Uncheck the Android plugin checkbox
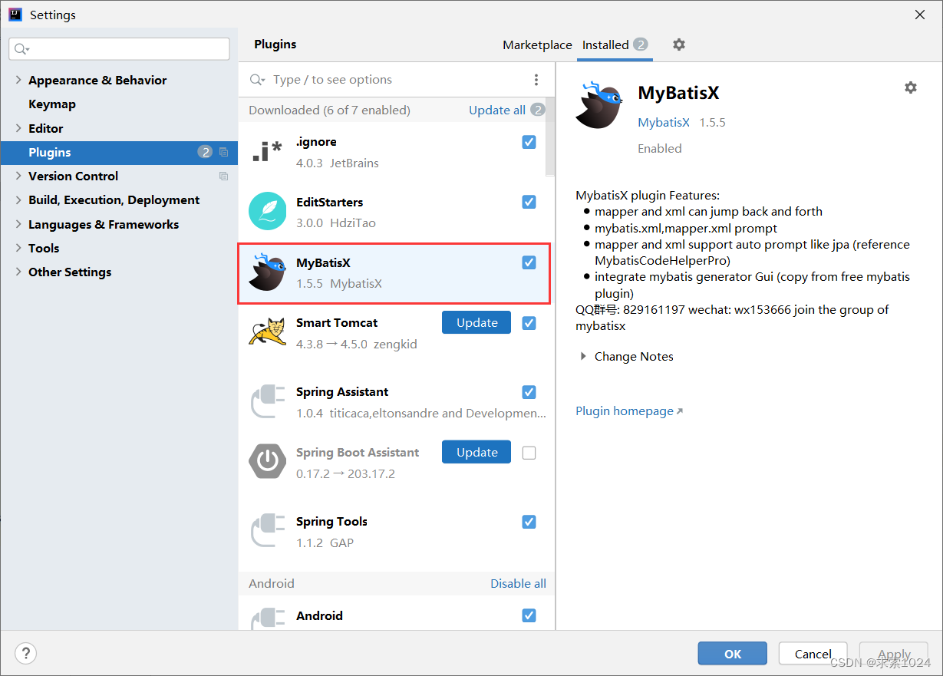 tap(529, 615)
